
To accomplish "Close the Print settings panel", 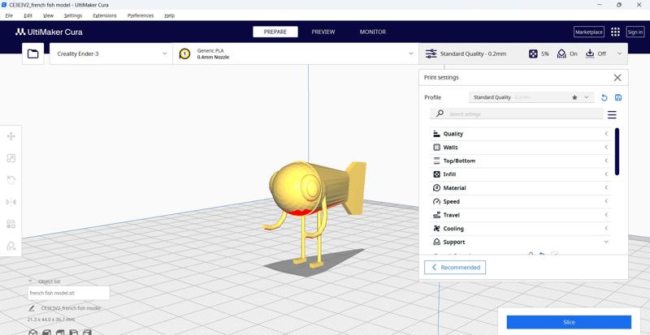I will [x=617, y=77].
